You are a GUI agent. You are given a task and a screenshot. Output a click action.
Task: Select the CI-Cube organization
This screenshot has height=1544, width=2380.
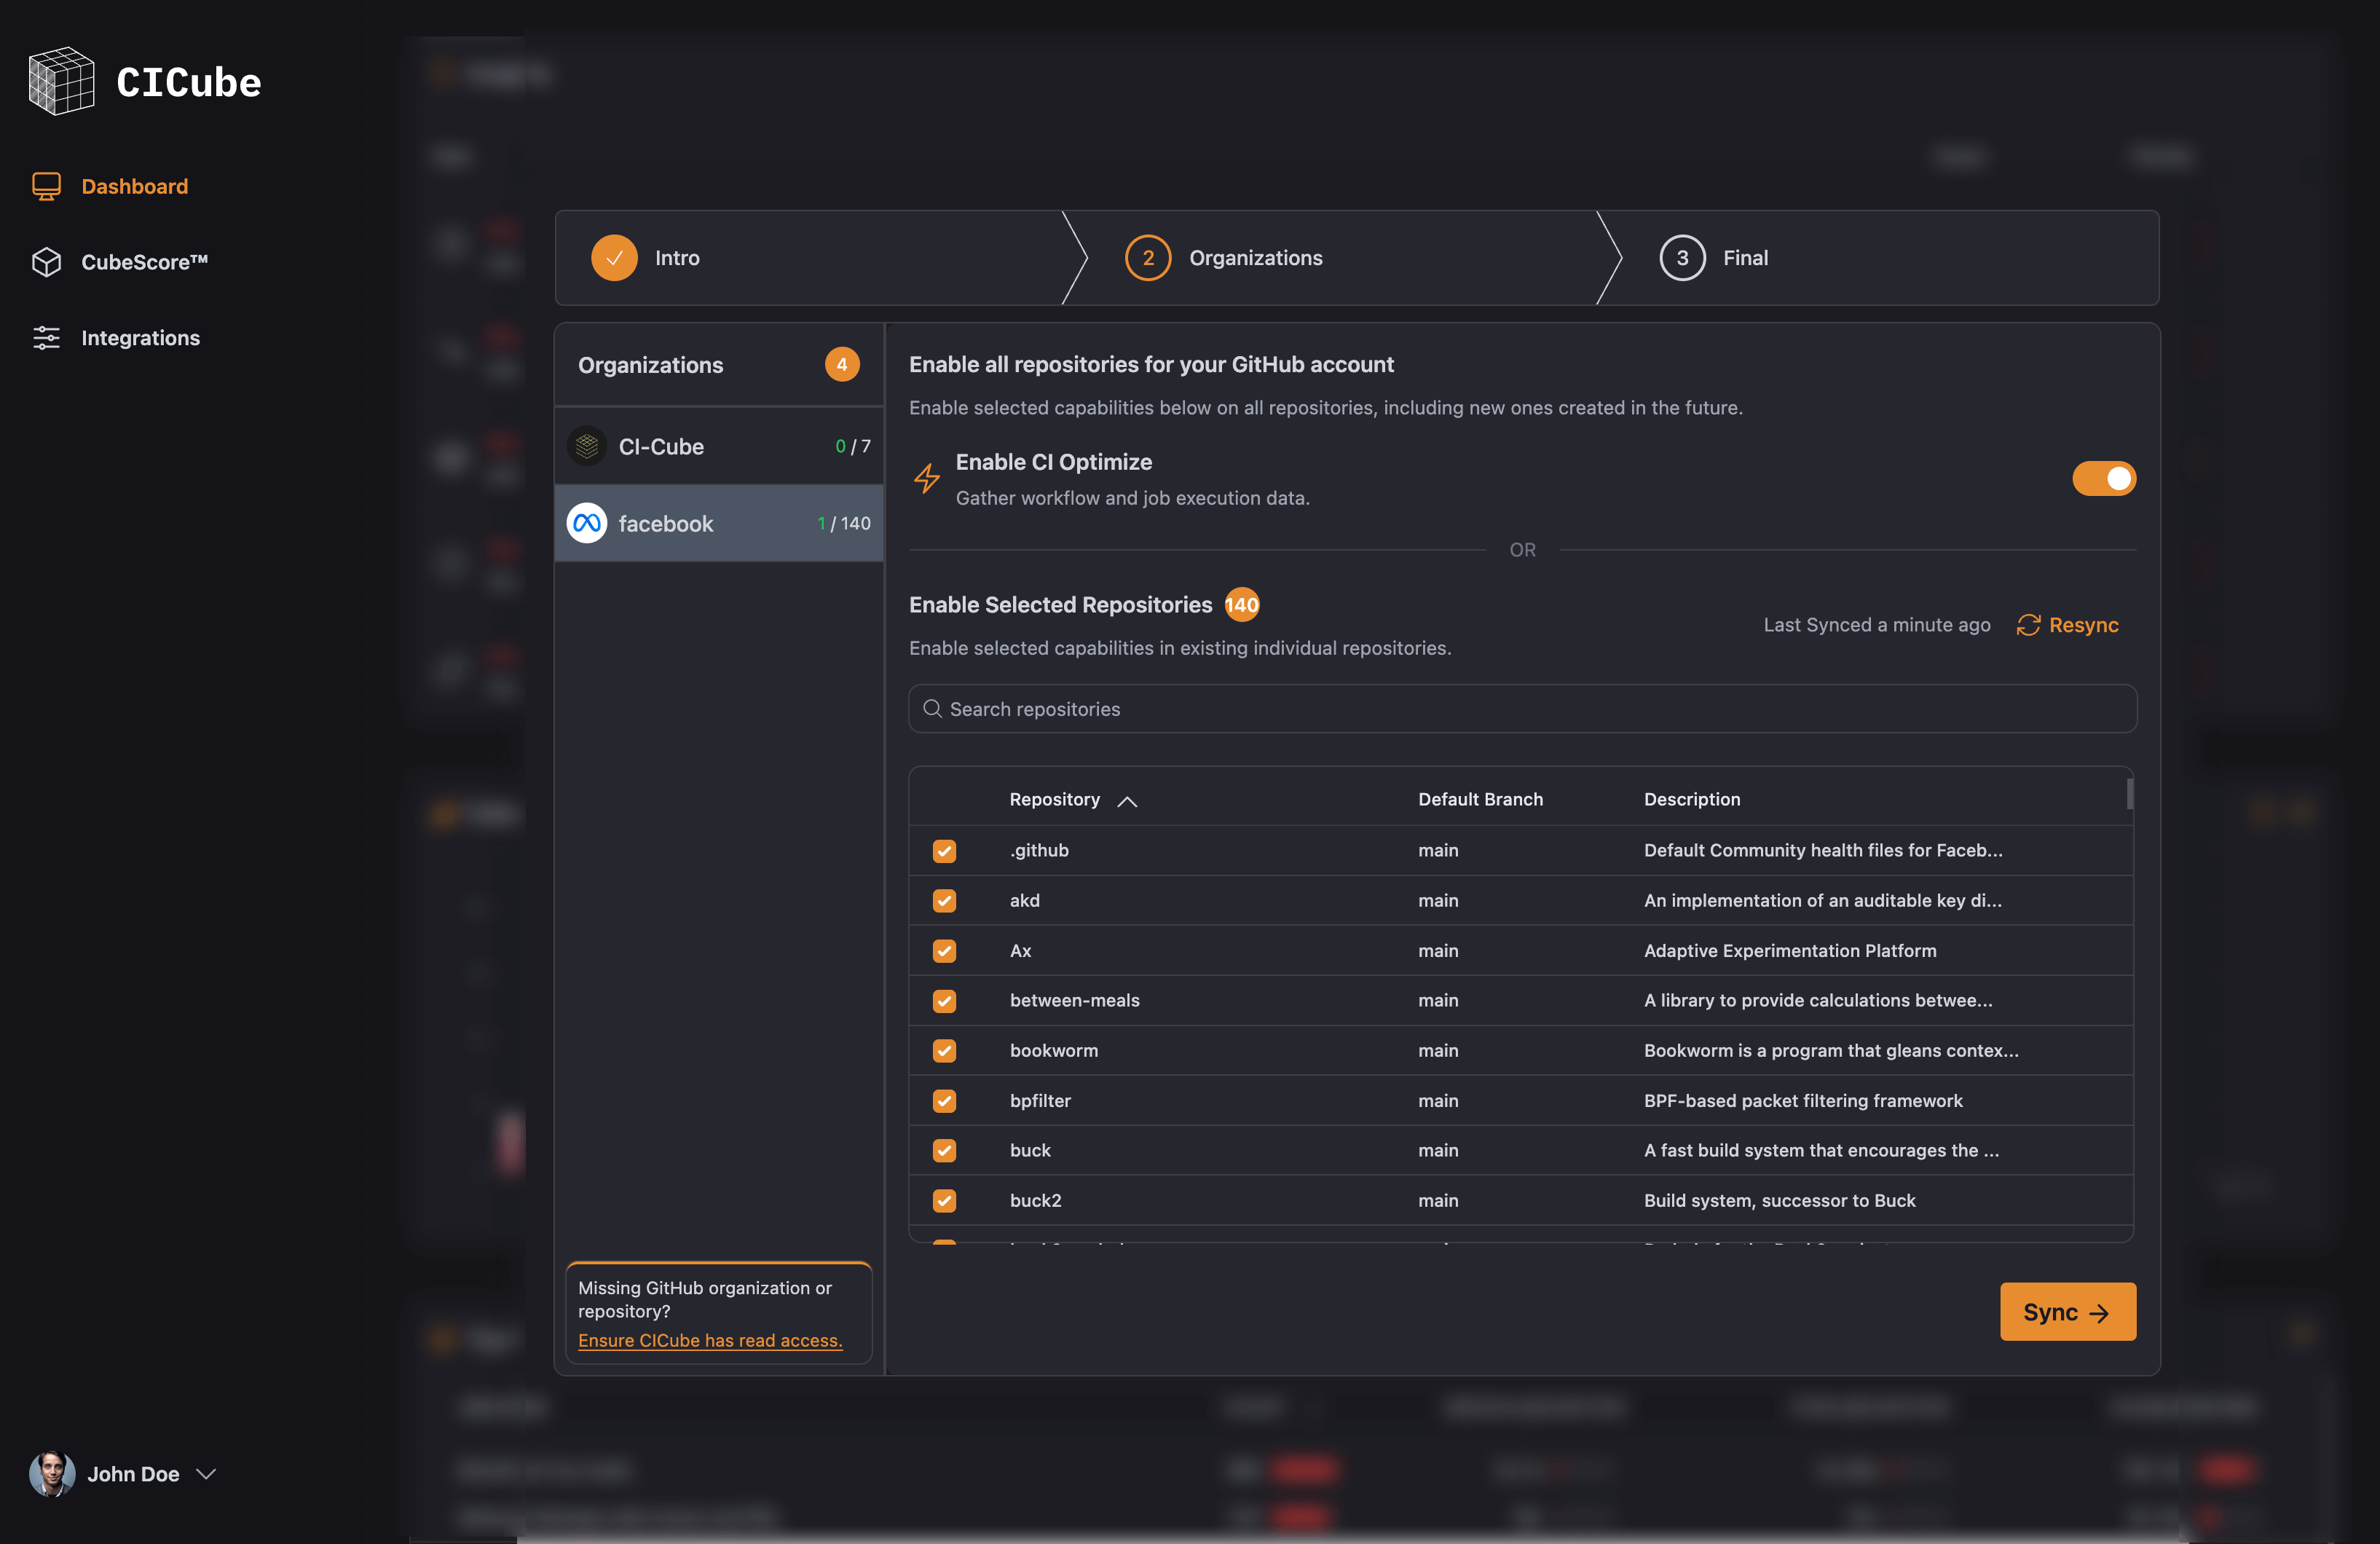(x=719, y=446)
